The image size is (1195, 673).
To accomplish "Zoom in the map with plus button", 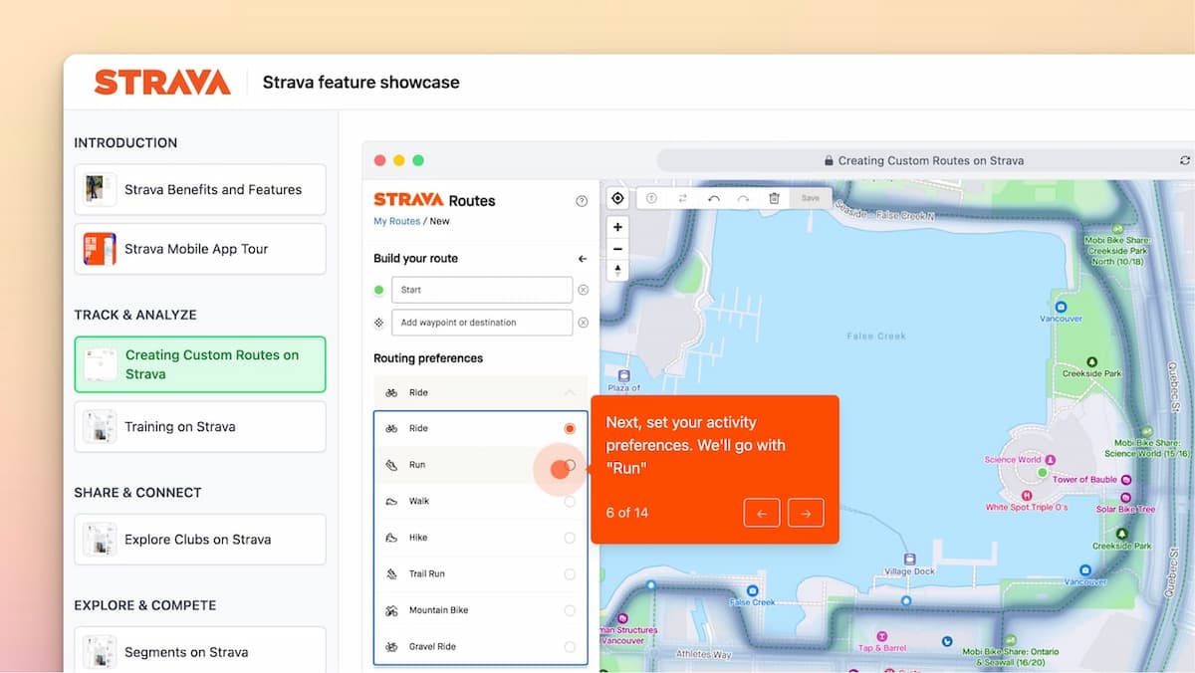I will click(617, 227).
